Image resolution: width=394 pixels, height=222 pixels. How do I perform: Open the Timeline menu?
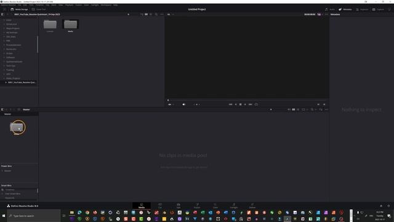click(x=39, y=5)
